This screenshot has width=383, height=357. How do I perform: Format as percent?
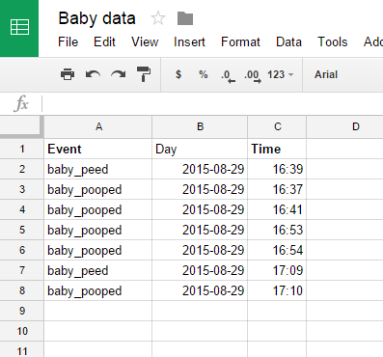tap(203, 74)
